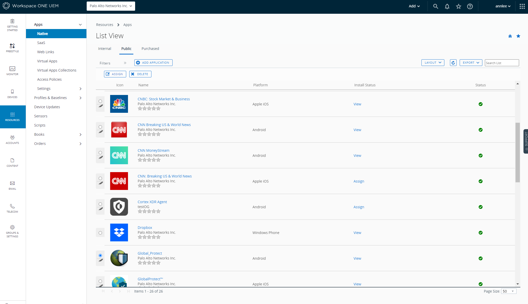Image resolution: width=528 pixels, height=304 pixels.
Task: Click the global search magnifier icon
Action: (x=435, y=6)
